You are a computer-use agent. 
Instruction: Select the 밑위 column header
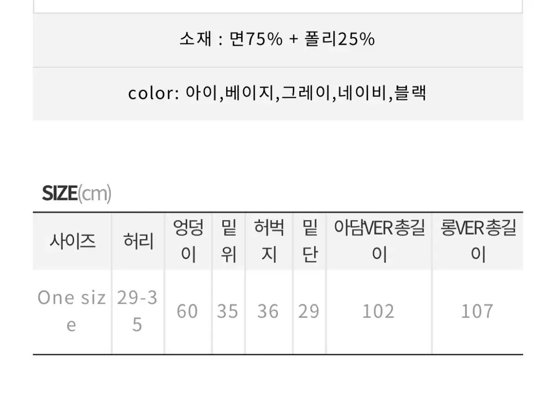click(x=228, y=241)
